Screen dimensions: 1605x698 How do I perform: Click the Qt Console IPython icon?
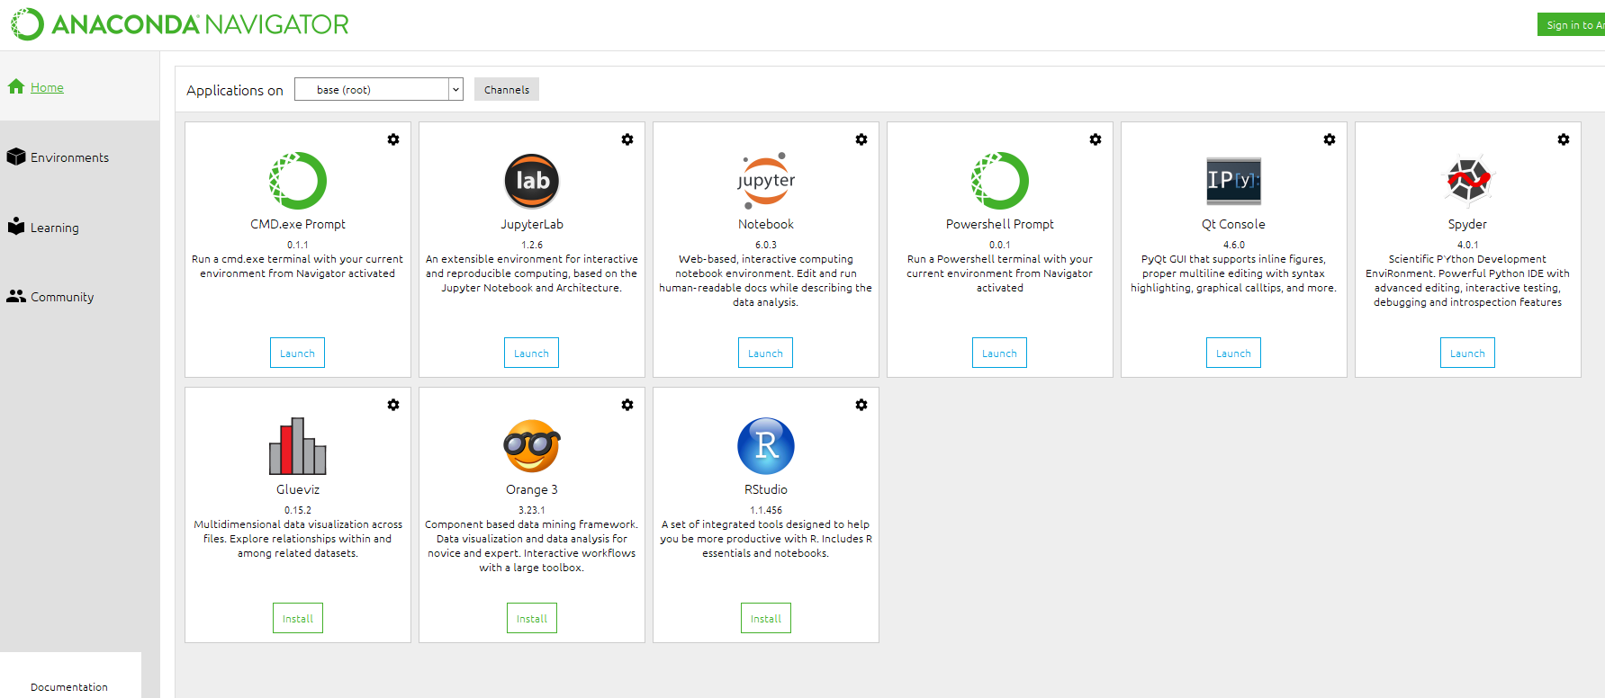pos(1233,181)
